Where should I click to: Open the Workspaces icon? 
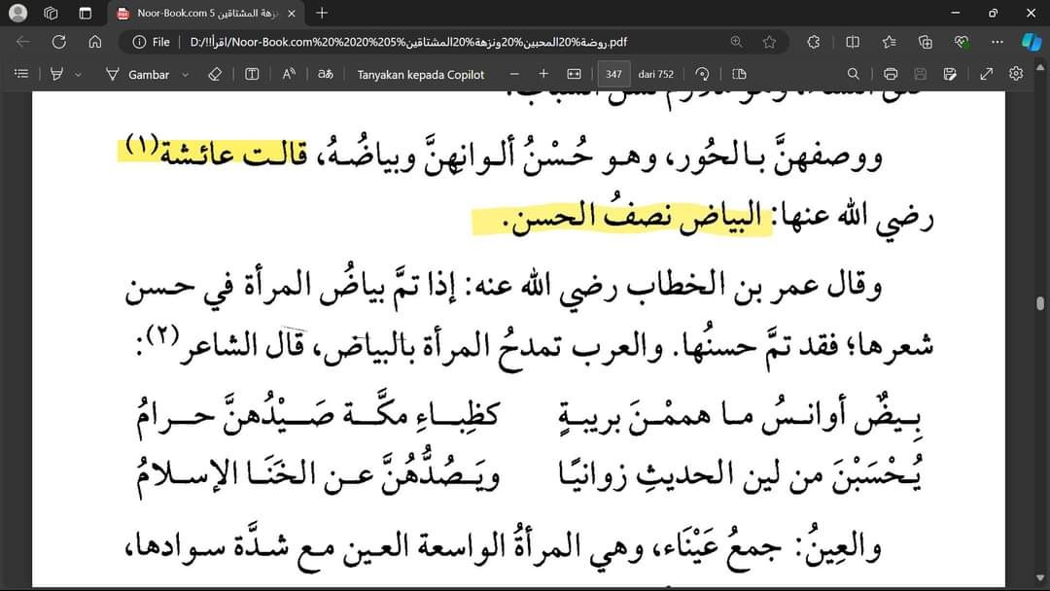tap(51, 13)
